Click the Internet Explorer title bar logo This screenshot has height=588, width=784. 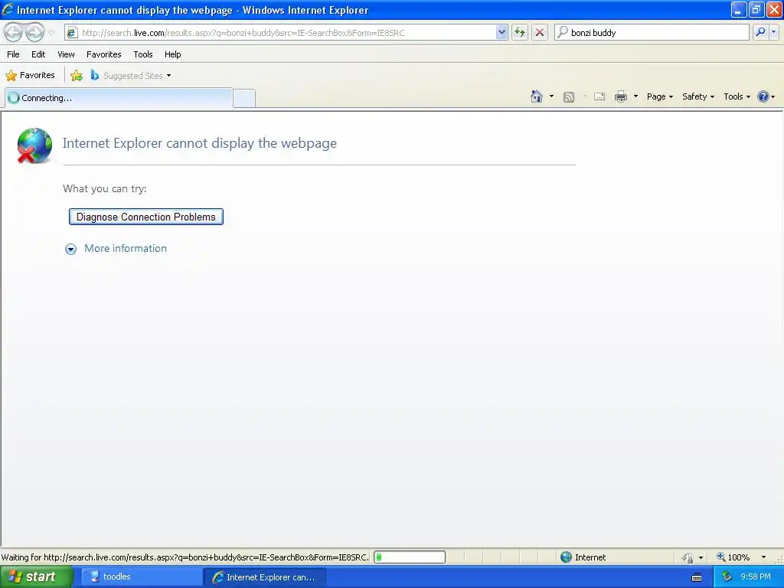pyautogui.click(x=8, y=9)
